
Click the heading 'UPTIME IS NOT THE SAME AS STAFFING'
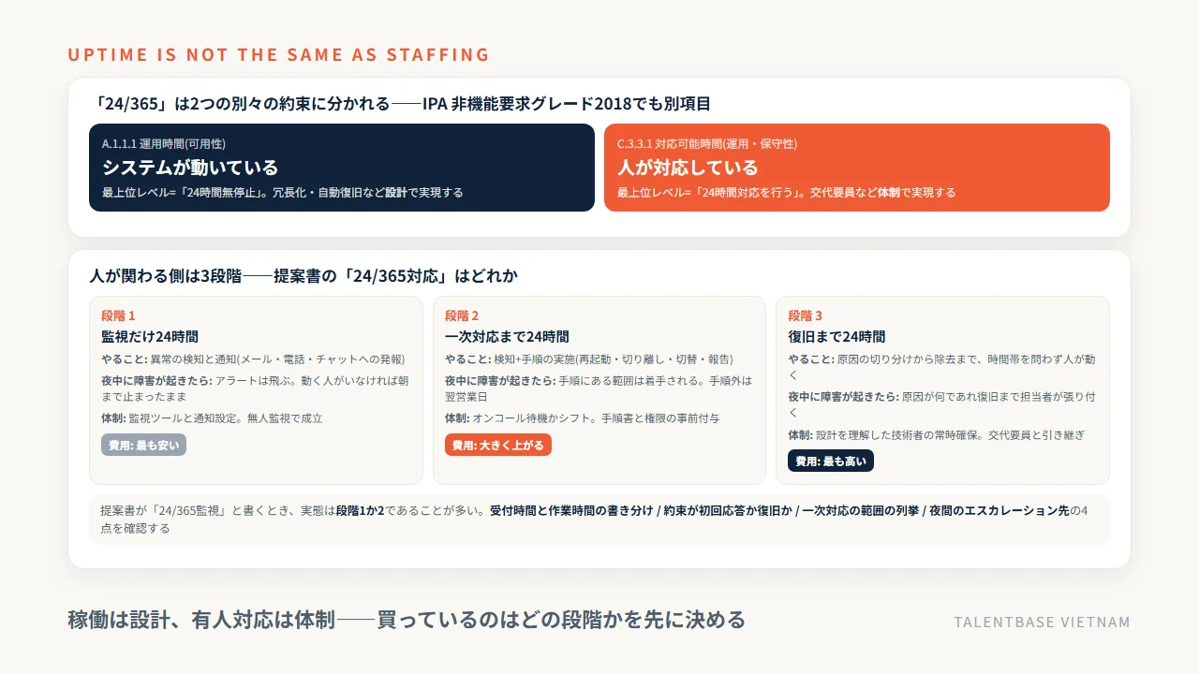point(278,54)
